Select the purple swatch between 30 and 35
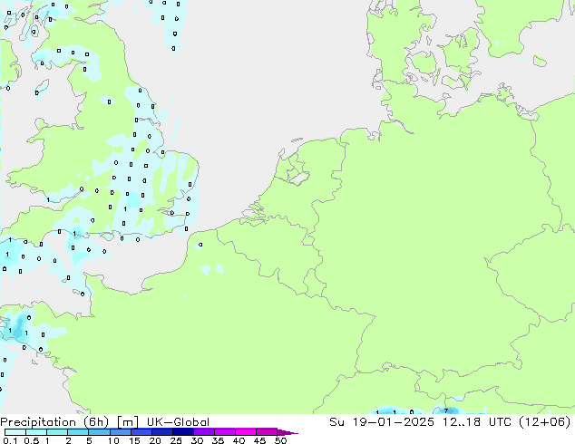Screen dimensions: 575x444 click(204, 432)
